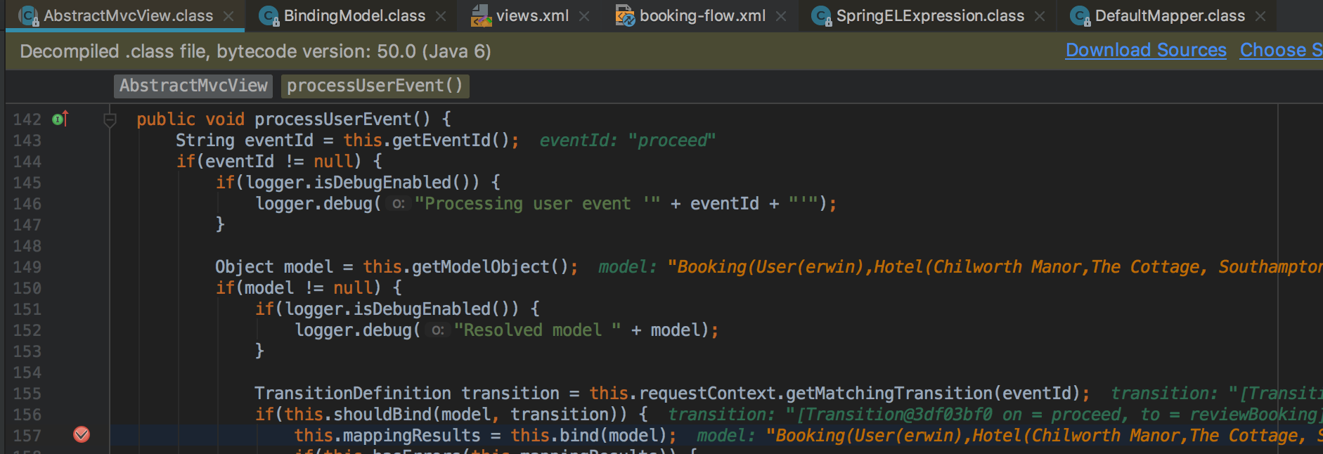Click line number 143 in the gutter
The image size is (1323, 454).
click(27, 141)
